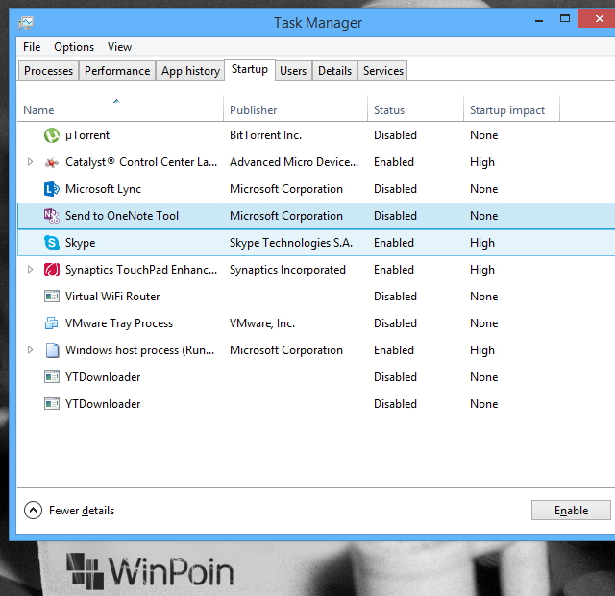The width and height of the screenshot is (615, 596).
Task: Click the Synaptics TouchPad icon
Action: coord(52,270)
